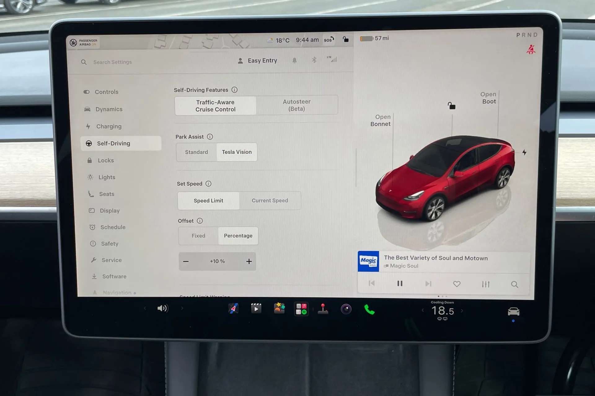The height and width of the screenshot is (396, 595).
Task: Lower volume with left chevron
Action: (x=145, y=308)
